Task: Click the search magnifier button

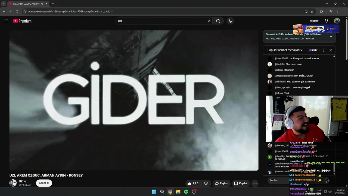Action: pyautogui.click(x=218, y=21)
